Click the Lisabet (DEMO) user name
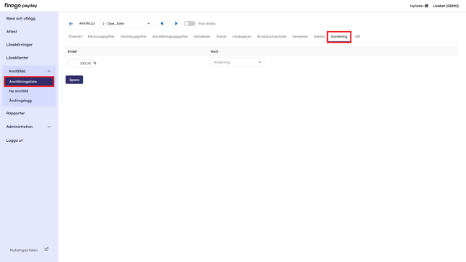Image resolution: width=466 pixels, height=262 pixels. point(446,6)
